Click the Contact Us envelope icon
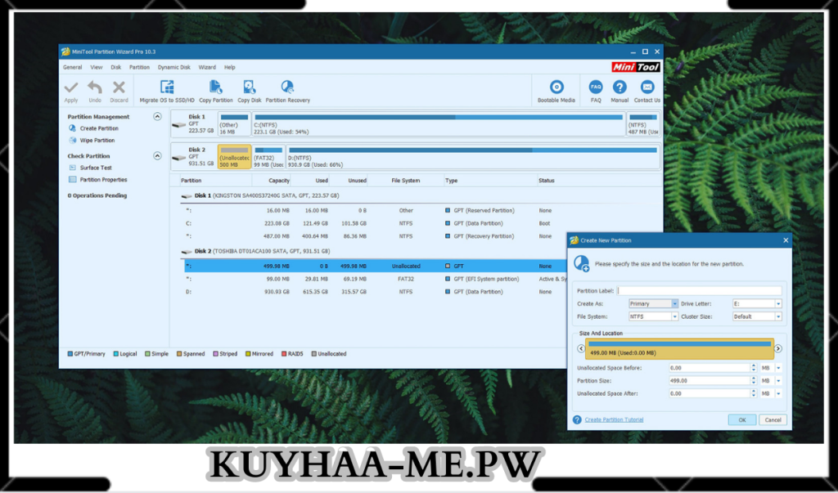Viewport: 838px width, 493px height. [x=647, y=87]
